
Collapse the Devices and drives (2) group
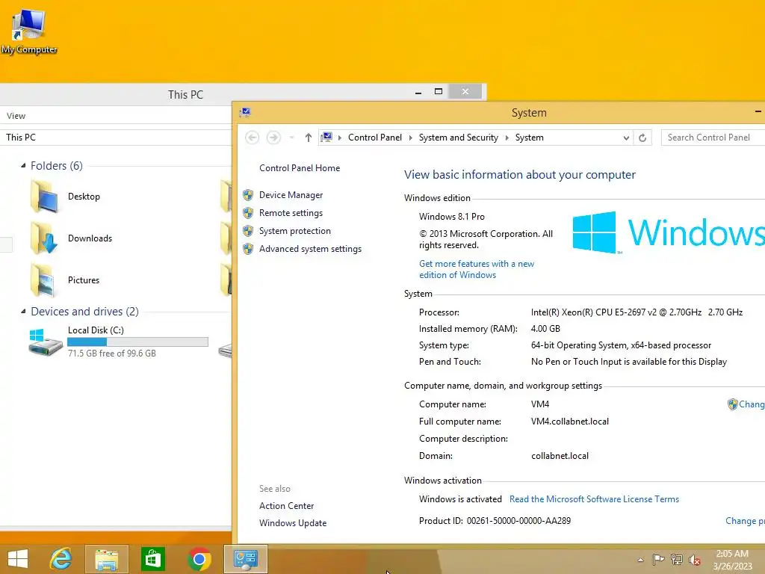pyautogui.click(x=23, y=312)
